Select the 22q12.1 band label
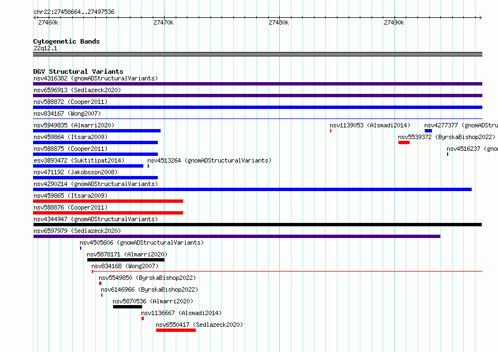The image size is (498, 352). click(x=45, y=48)
